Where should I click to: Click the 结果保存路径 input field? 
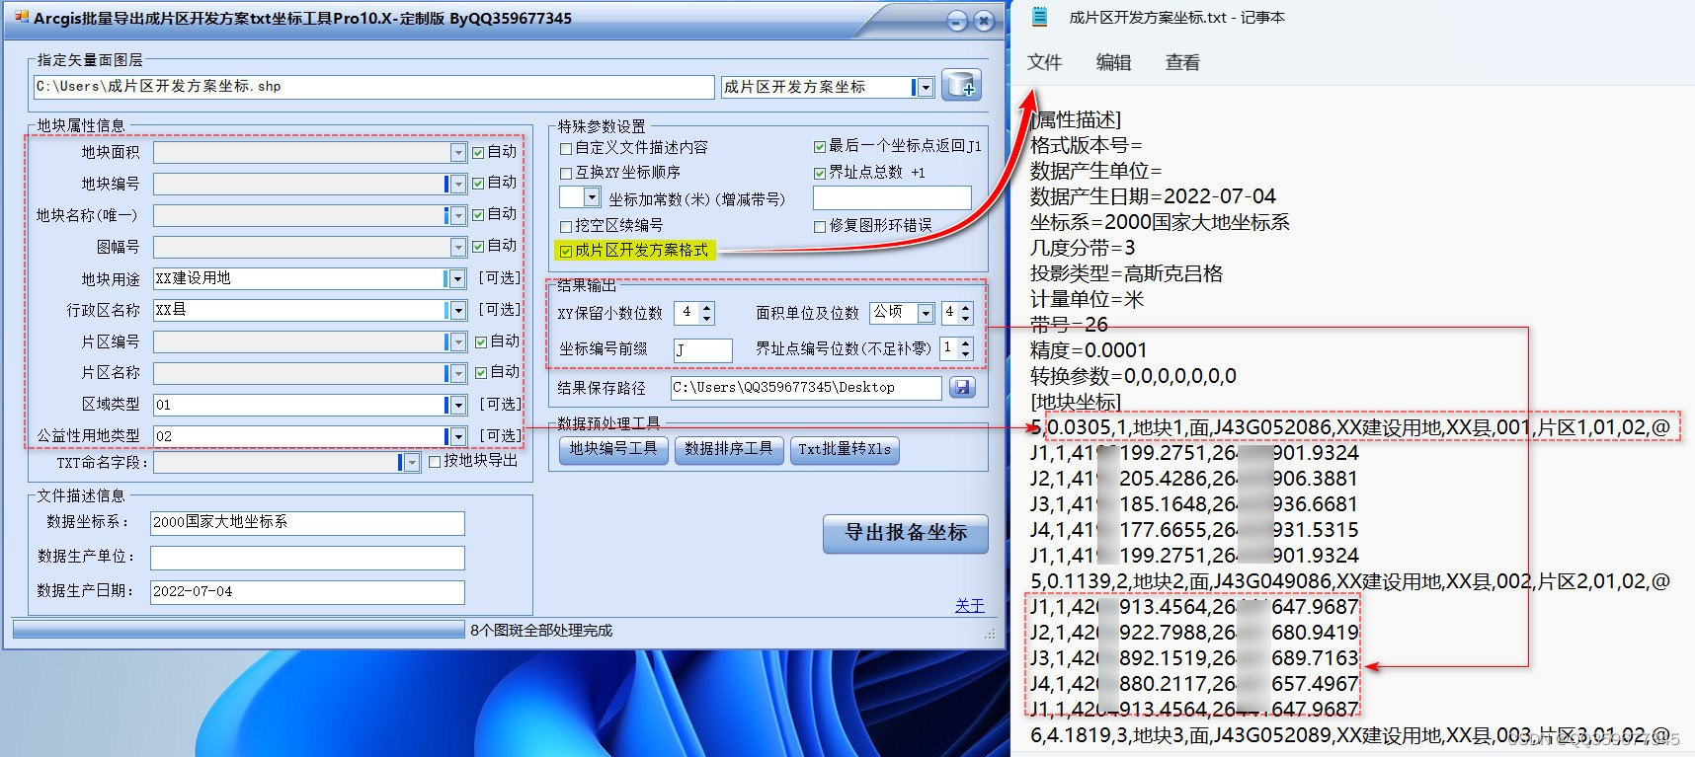pos(806,388)
